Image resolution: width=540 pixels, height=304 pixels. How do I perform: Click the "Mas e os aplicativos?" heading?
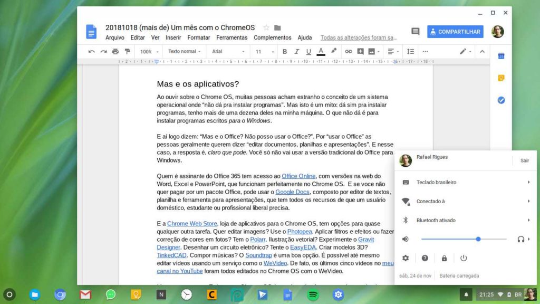click(x=198, y=84)
